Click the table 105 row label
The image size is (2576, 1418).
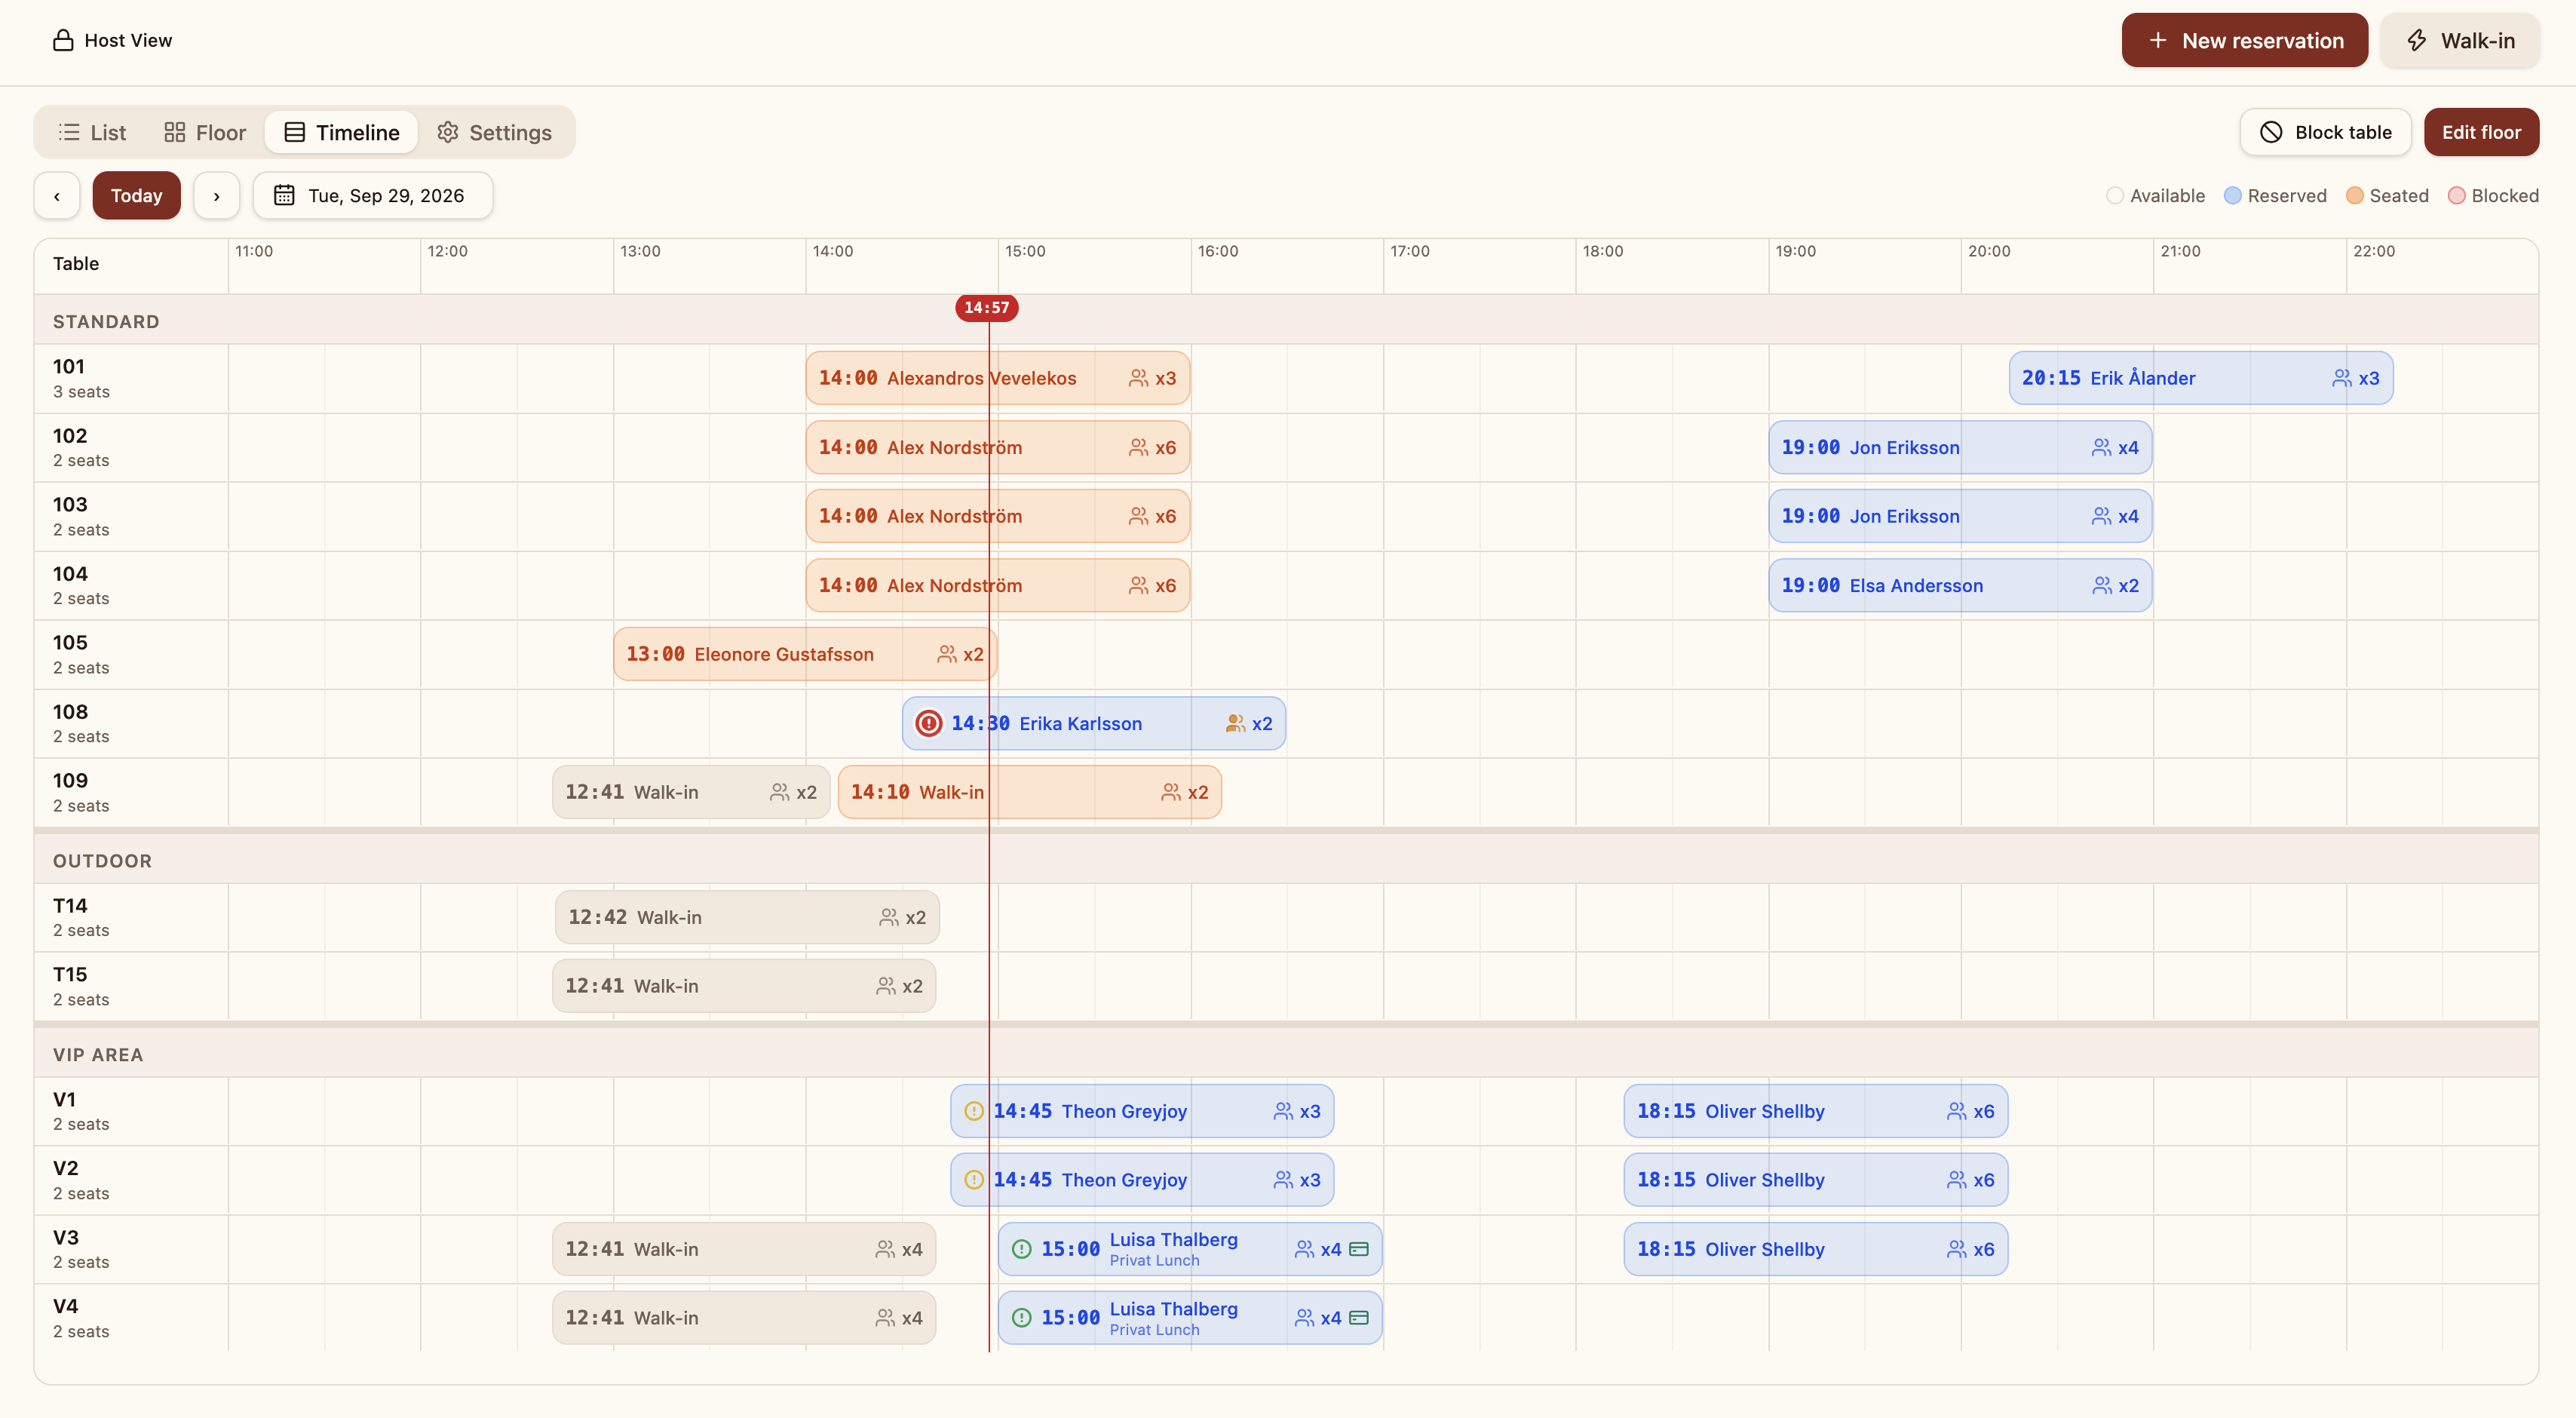pos(130,654)
